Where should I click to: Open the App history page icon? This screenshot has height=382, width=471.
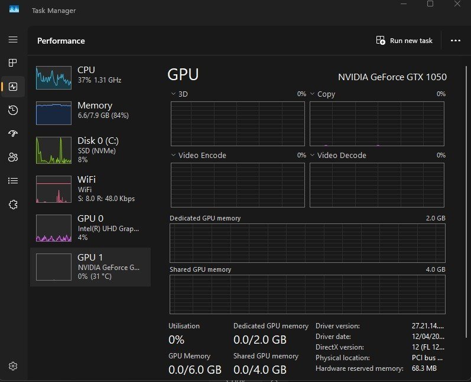[13, 110]
